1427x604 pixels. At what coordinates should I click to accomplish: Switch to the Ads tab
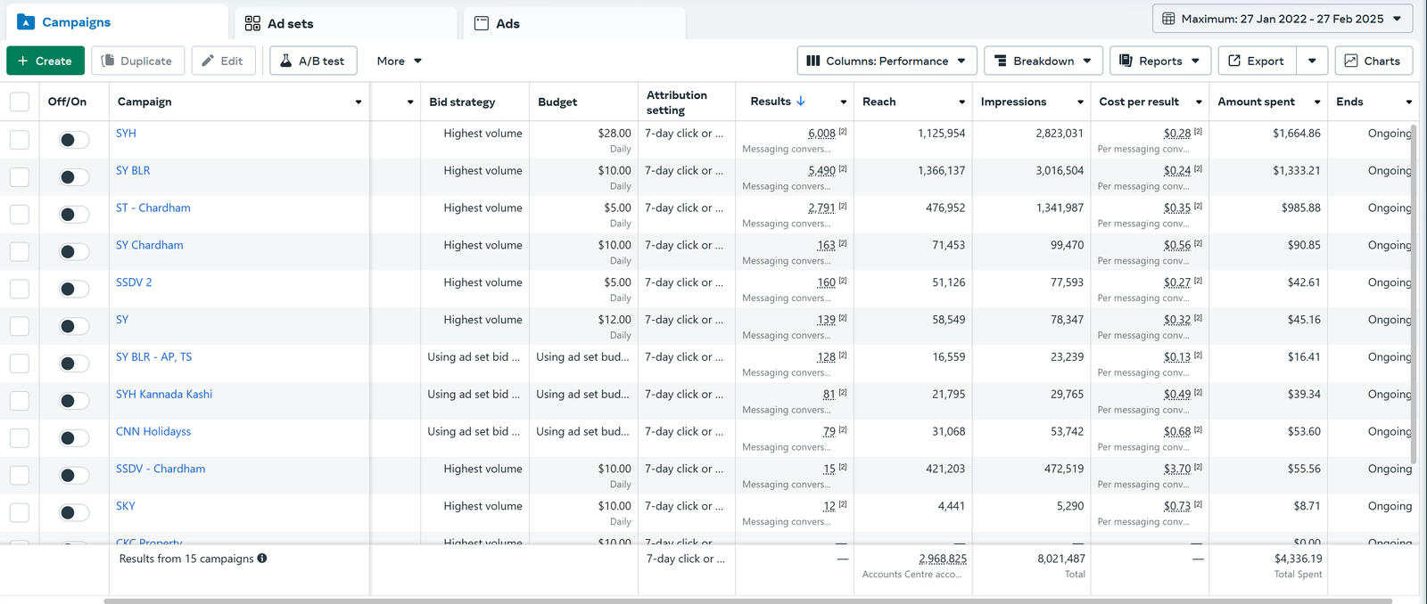(x=497, y=23)
